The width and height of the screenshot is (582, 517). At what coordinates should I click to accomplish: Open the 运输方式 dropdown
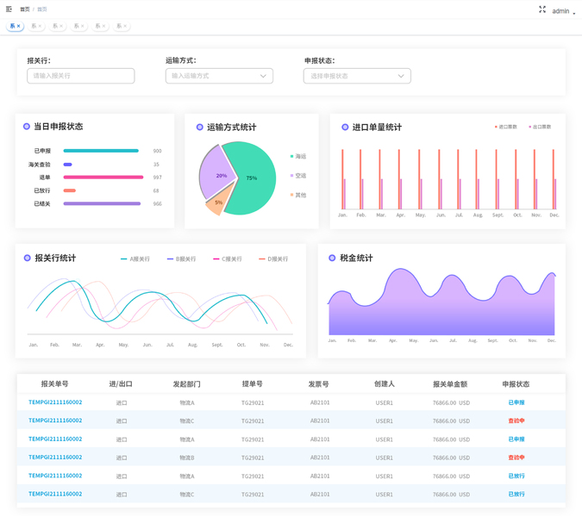point(219,76)
